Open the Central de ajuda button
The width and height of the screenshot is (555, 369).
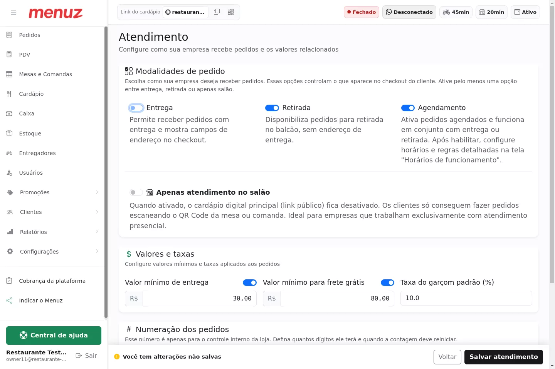coord(54,336)
